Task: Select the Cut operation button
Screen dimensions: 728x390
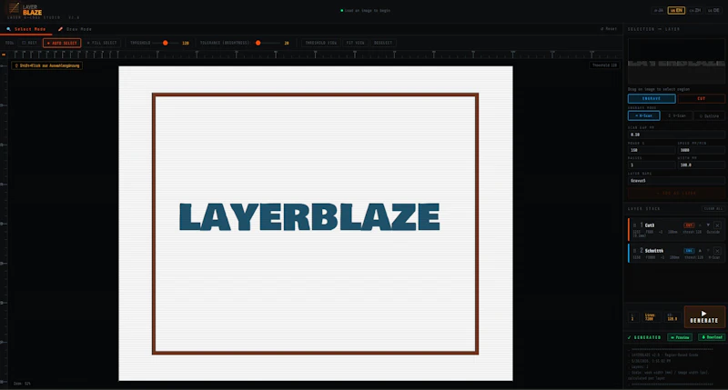Action: (x=701, y=98)
